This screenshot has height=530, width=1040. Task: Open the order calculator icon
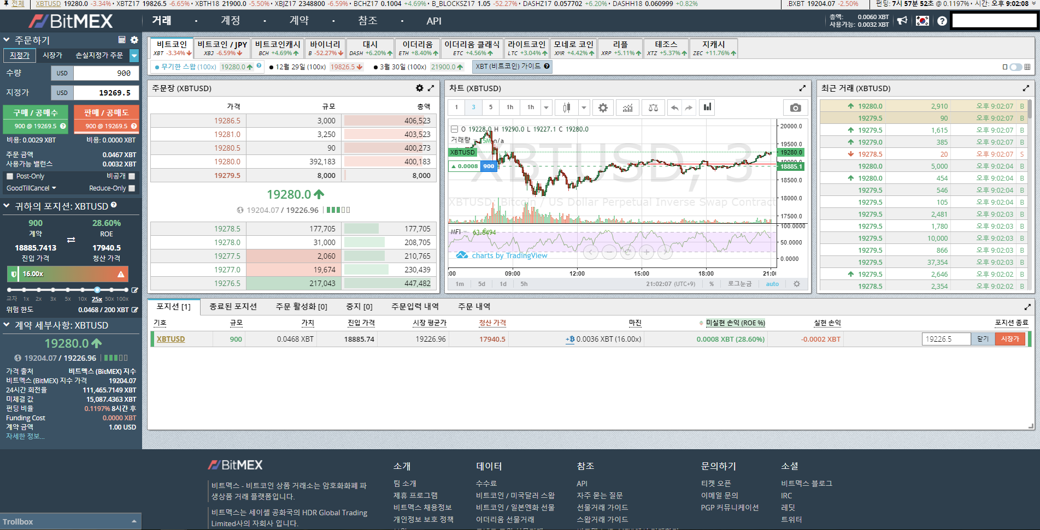122,40
